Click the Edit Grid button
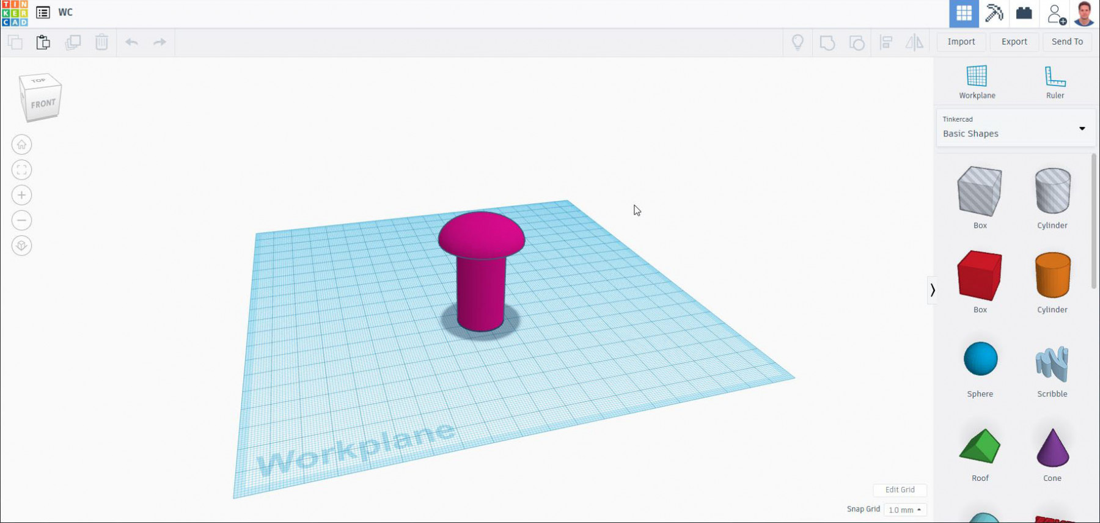 point(900,489)
